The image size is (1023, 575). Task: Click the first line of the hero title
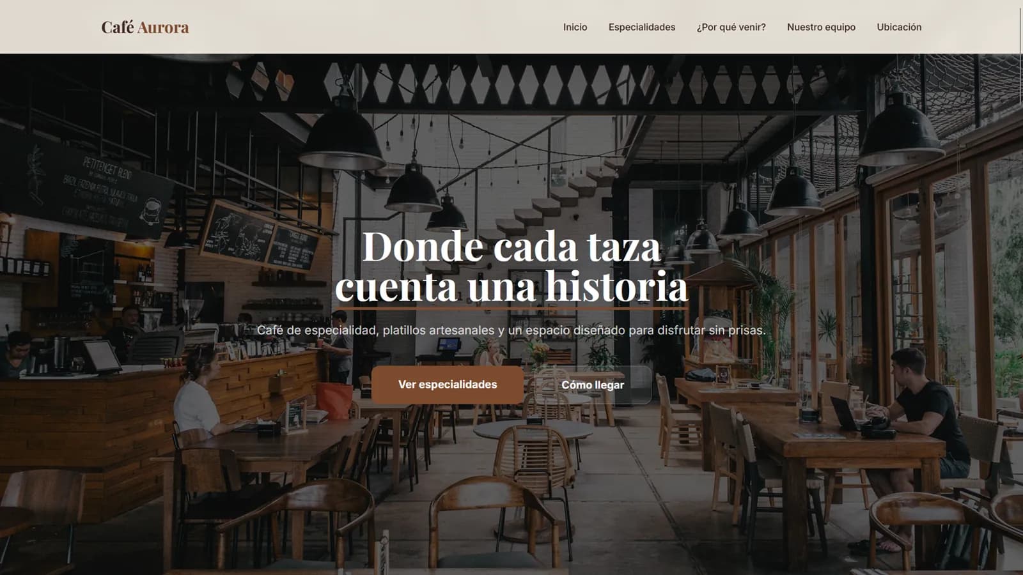[x=511, y=246]
